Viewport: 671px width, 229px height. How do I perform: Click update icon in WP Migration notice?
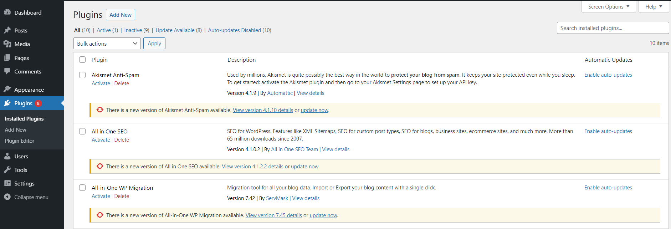click(x=100, y=215)
